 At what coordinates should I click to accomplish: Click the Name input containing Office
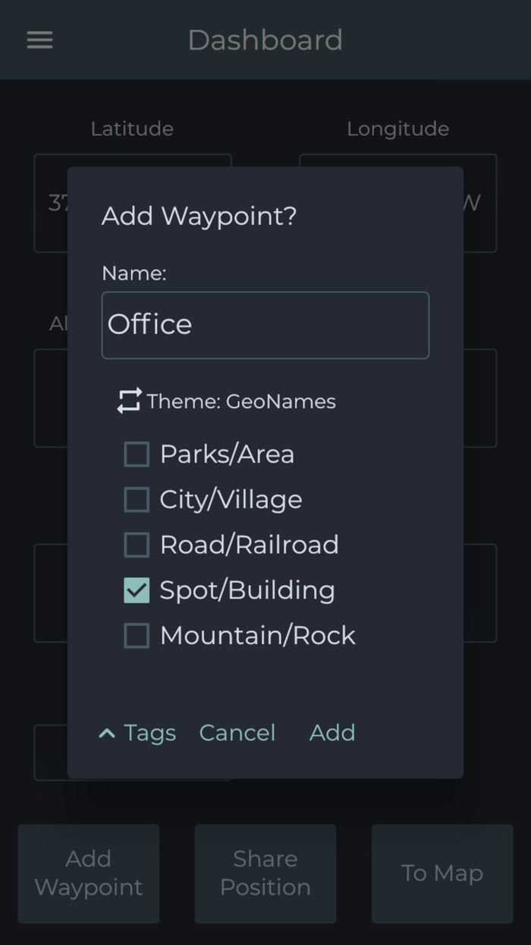(x=265, y=324)
